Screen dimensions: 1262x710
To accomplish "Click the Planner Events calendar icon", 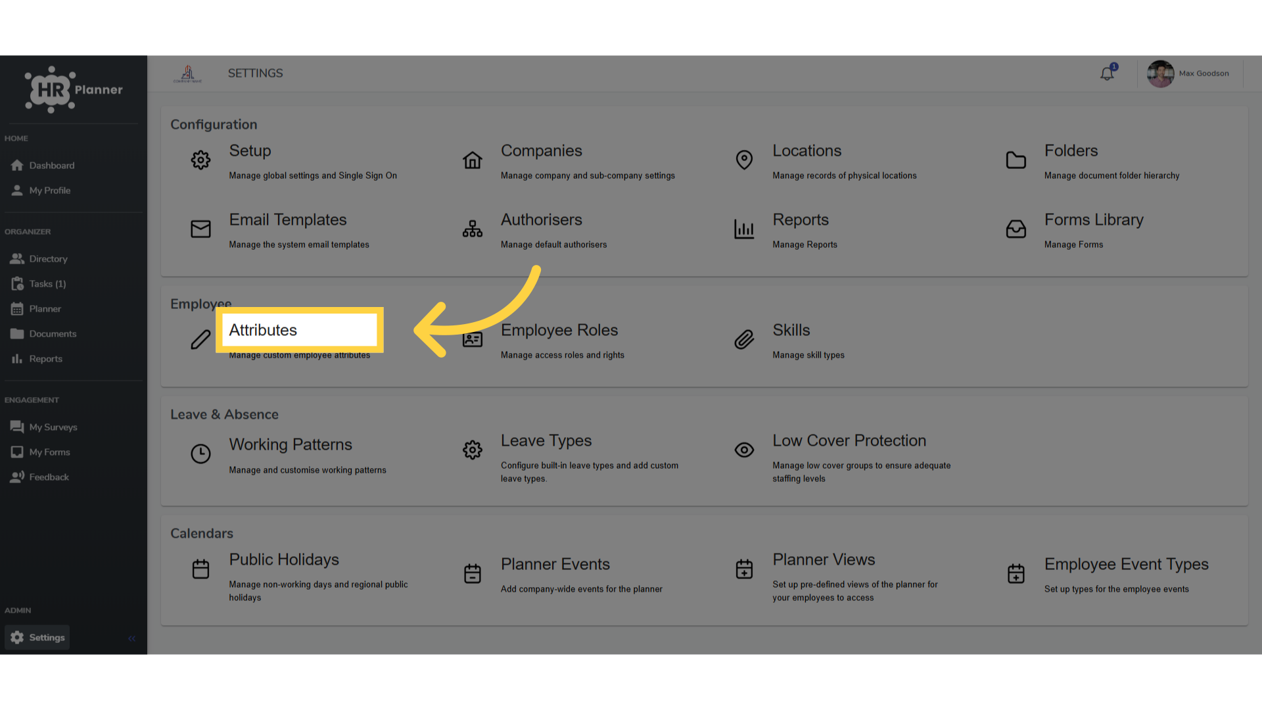I will [x=472, y=573].
